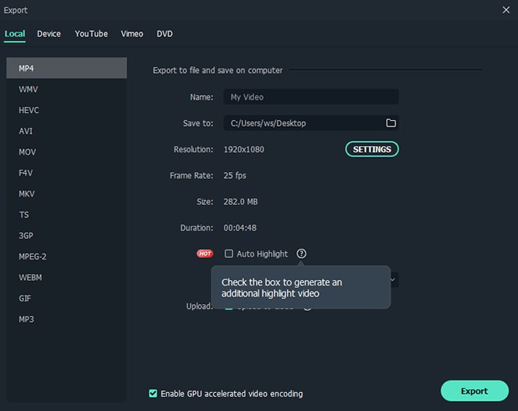Click the 282.0 MB size value

click(240, 202)
